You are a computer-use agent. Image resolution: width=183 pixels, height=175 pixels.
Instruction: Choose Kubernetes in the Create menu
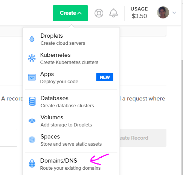tap(71, 58)
